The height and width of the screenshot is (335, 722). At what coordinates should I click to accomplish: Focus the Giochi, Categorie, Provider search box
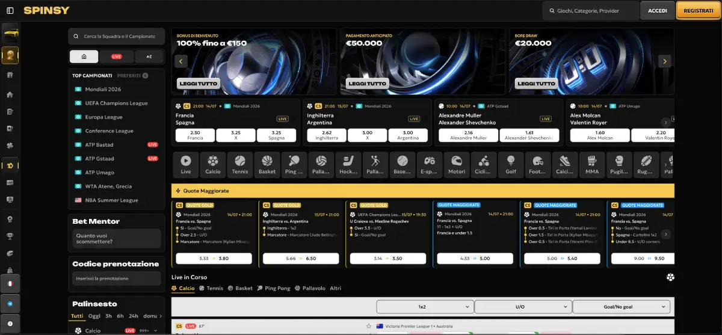(591, 11)
